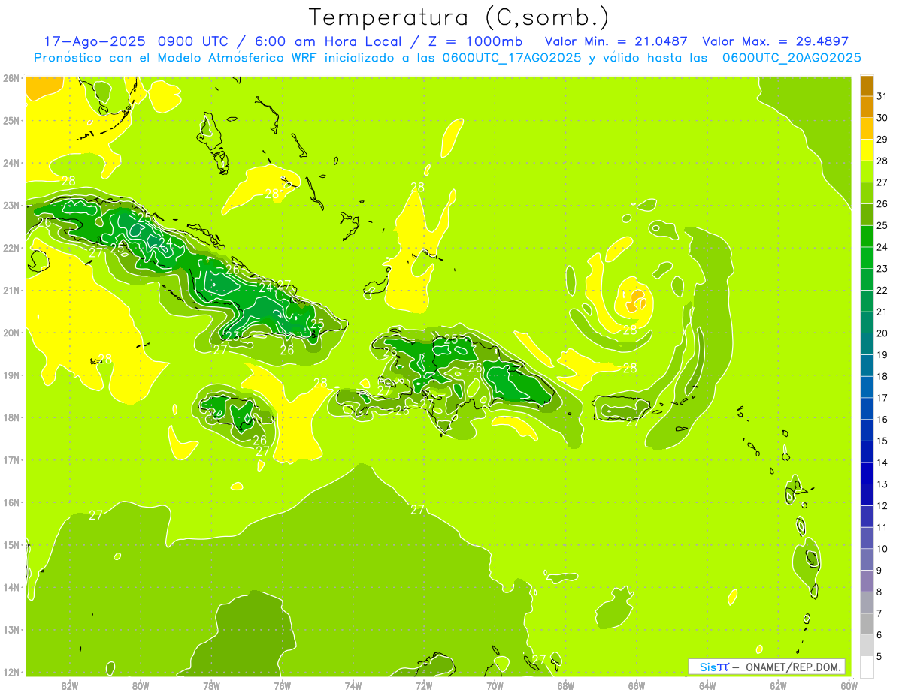902x696 pixels.
Task: Click the dark orange legend swatch above 31
Action: coord(867,85)
